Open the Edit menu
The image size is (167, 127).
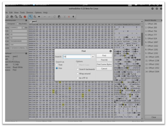(x=11, y=12)
